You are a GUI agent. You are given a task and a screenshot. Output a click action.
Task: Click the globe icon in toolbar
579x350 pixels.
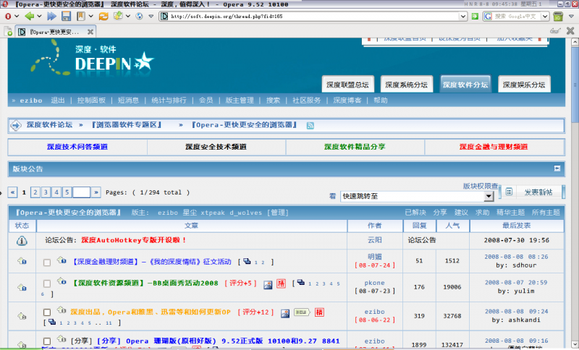point(139,16)
